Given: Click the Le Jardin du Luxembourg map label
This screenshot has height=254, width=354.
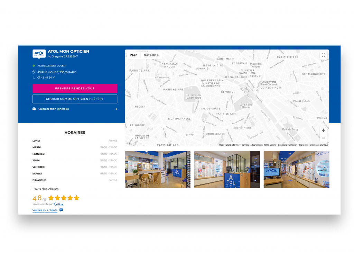Looking at the screenshot, I should (194, 97).
